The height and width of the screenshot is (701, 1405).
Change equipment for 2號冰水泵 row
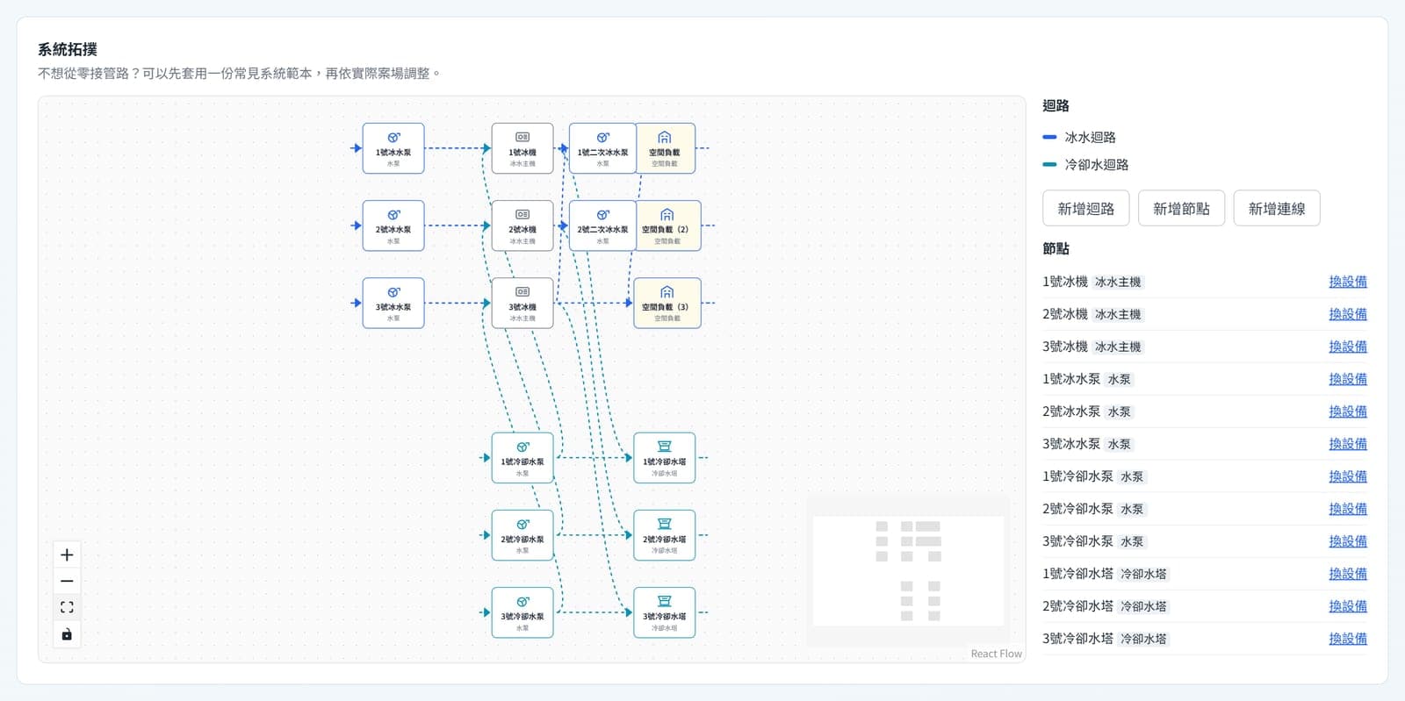point(1348,411)
